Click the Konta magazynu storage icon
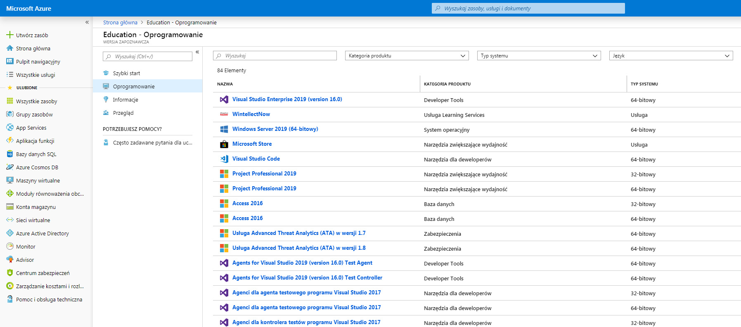Viewport: 741px width, 327px height. point(10,207)
